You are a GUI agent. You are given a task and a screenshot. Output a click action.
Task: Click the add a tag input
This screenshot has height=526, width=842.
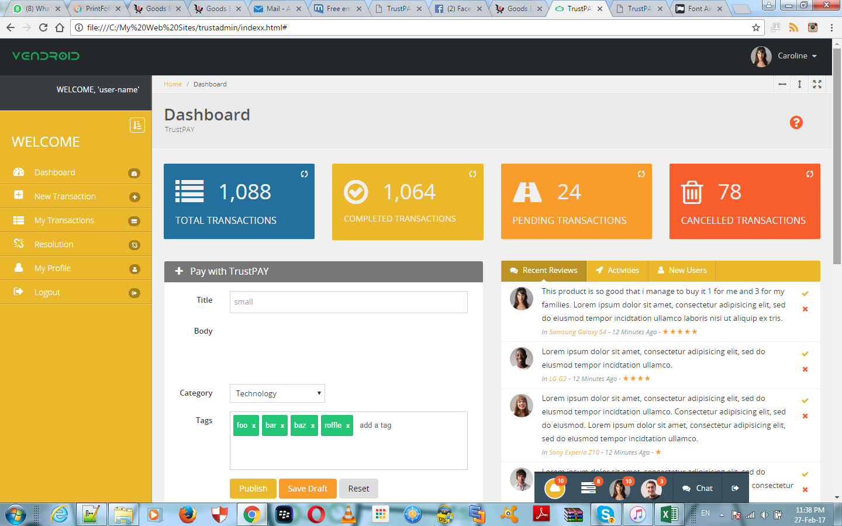pyautogui.click(x=375, y=425)
